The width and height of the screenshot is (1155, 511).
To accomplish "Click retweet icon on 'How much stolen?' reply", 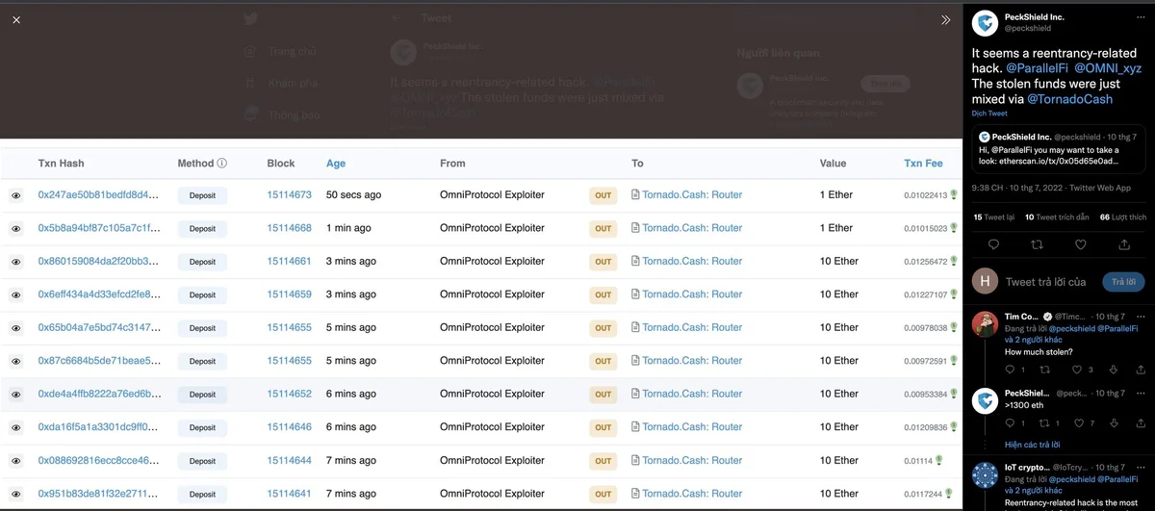I will 1044,370.
